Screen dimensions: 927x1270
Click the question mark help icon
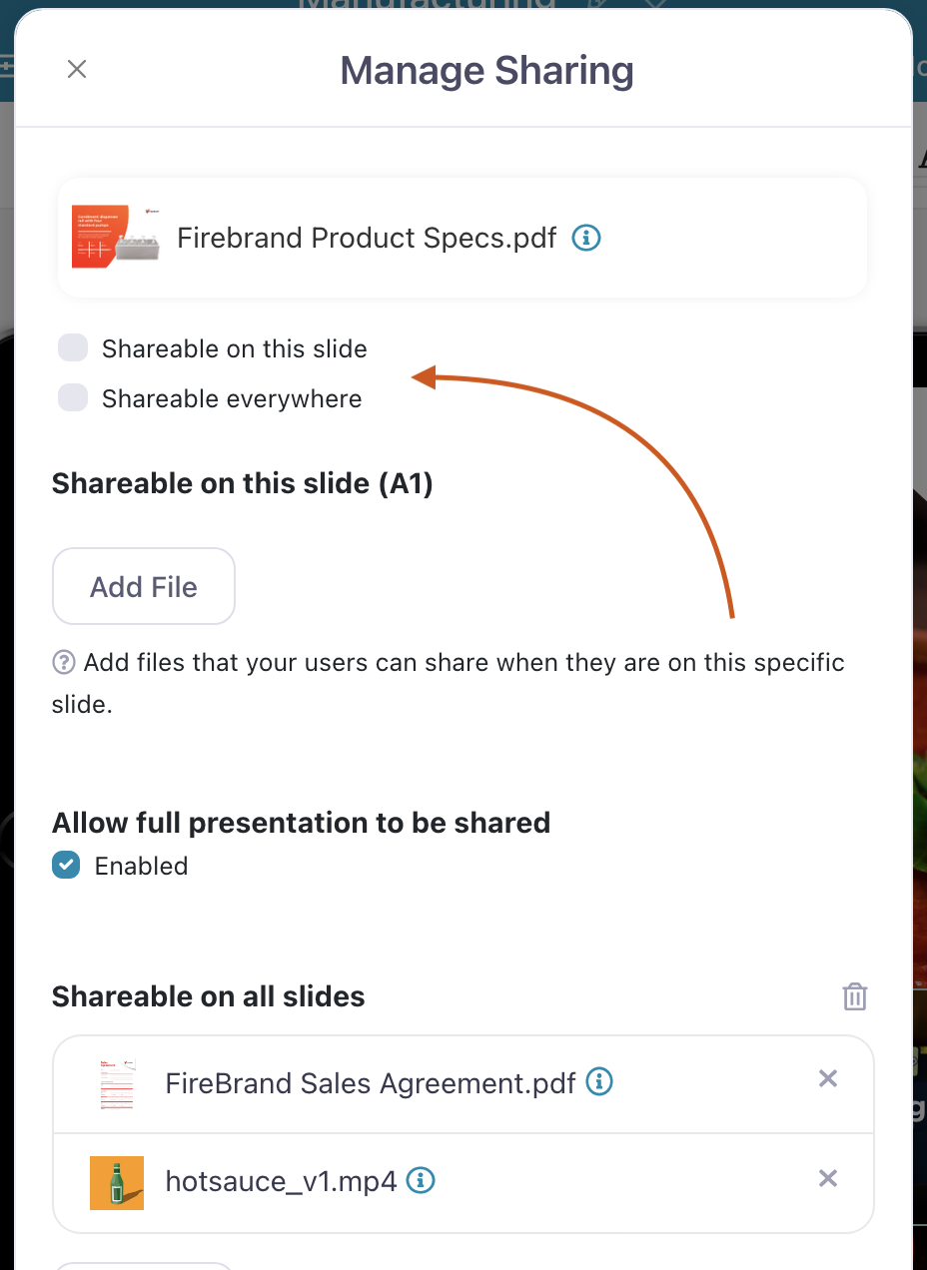pos(64,662)
